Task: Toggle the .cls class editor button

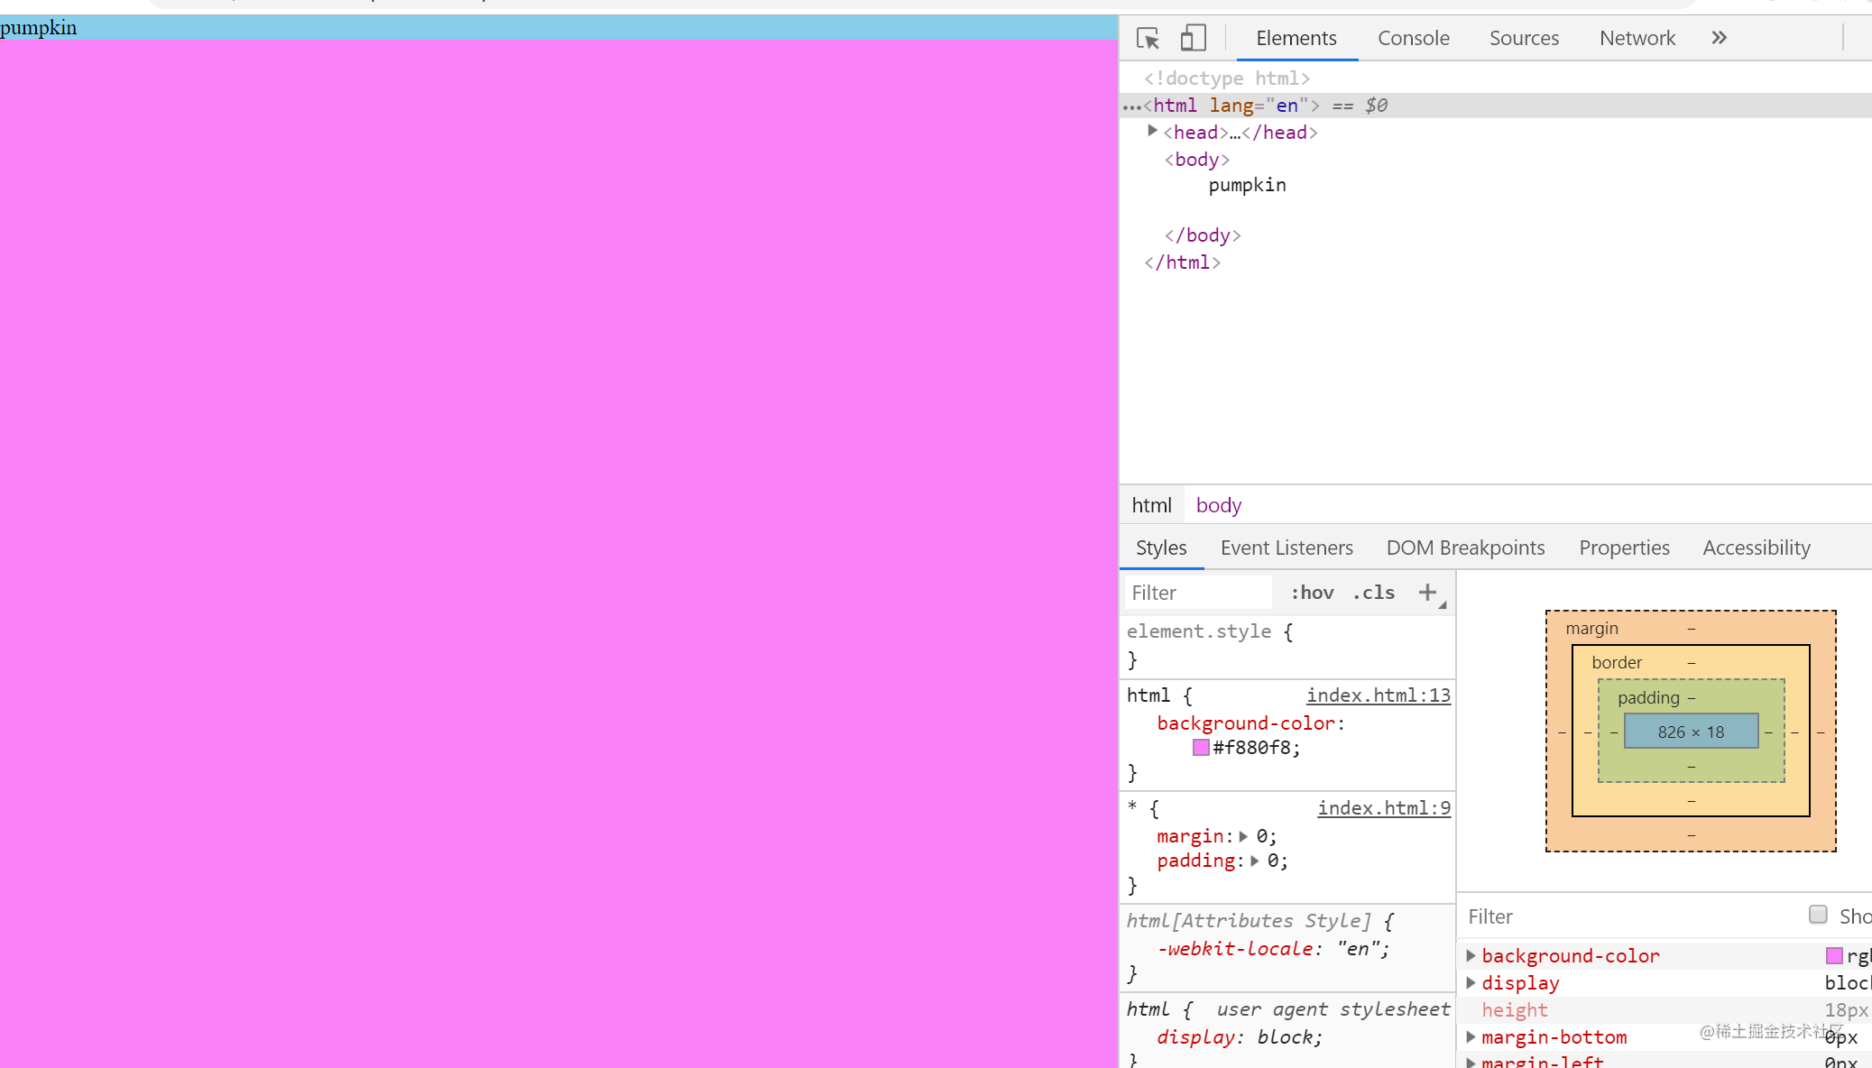Action: click(1373, 593)
